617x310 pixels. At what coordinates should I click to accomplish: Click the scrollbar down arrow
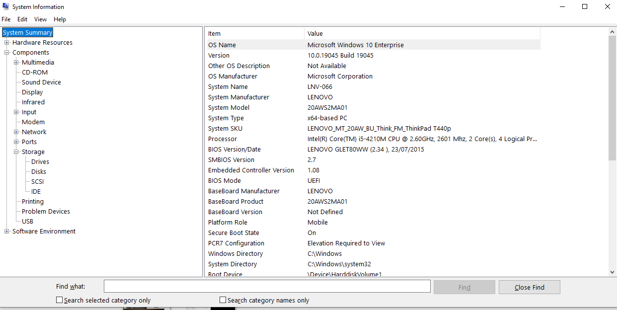point(612,272)
